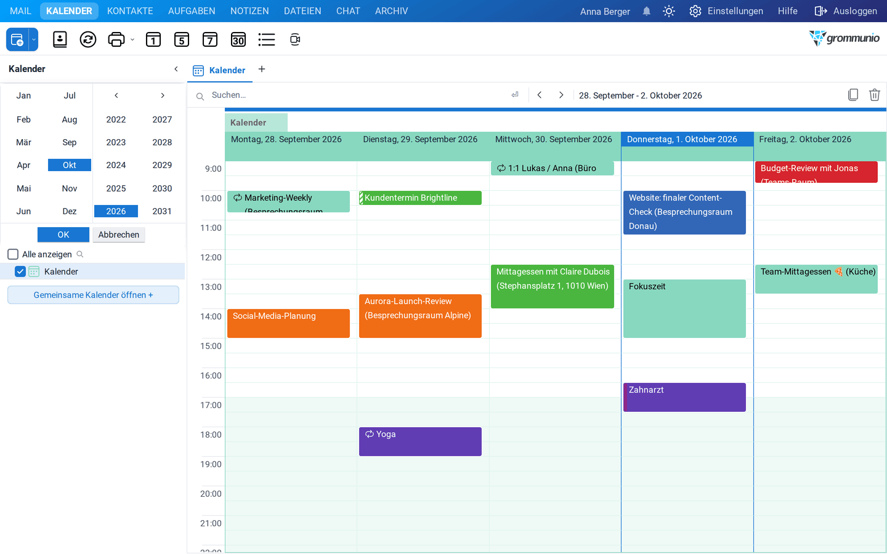Open the address book from the toolbar
Viewport: 887px width, 554px height.
point(60,39)
